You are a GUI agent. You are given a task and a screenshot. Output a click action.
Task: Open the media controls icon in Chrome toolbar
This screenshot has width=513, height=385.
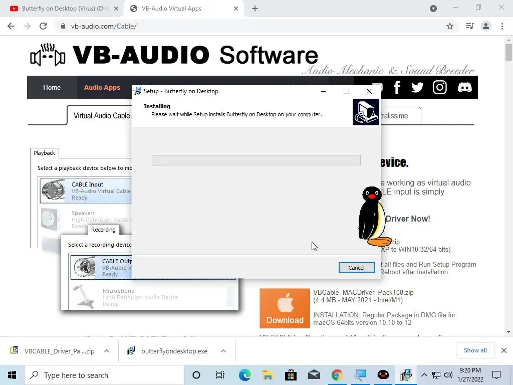tap(469, 26)
